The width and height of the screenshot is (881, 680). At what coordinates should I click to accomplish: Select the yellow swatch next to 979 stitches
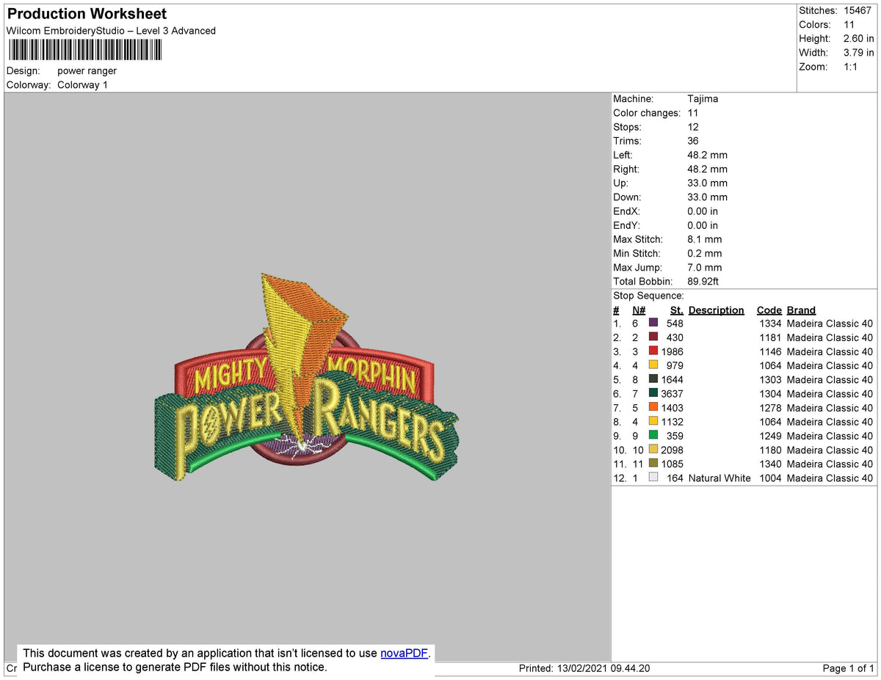tap(653, 365)
